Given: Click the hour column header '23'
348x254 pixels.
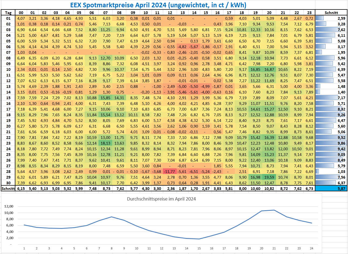Looking at the screenshot, I should click(309, 13).
